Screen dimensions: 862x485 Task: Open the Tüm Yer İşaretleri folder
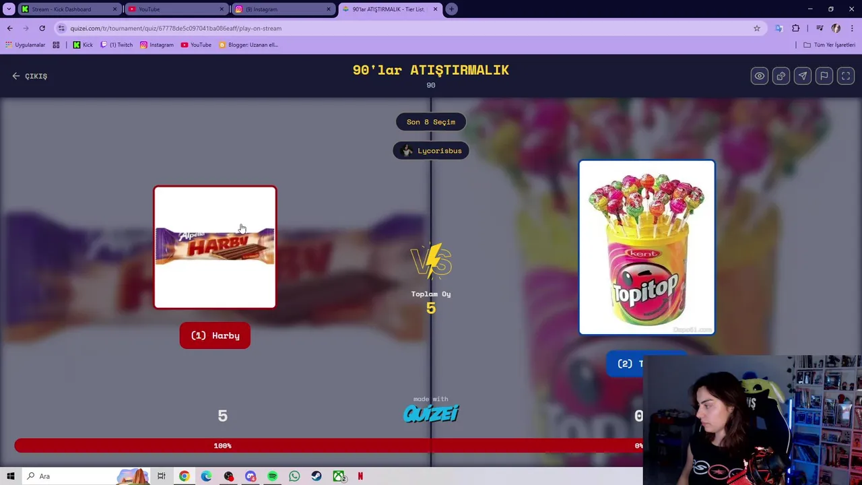[x=830, y=44]
